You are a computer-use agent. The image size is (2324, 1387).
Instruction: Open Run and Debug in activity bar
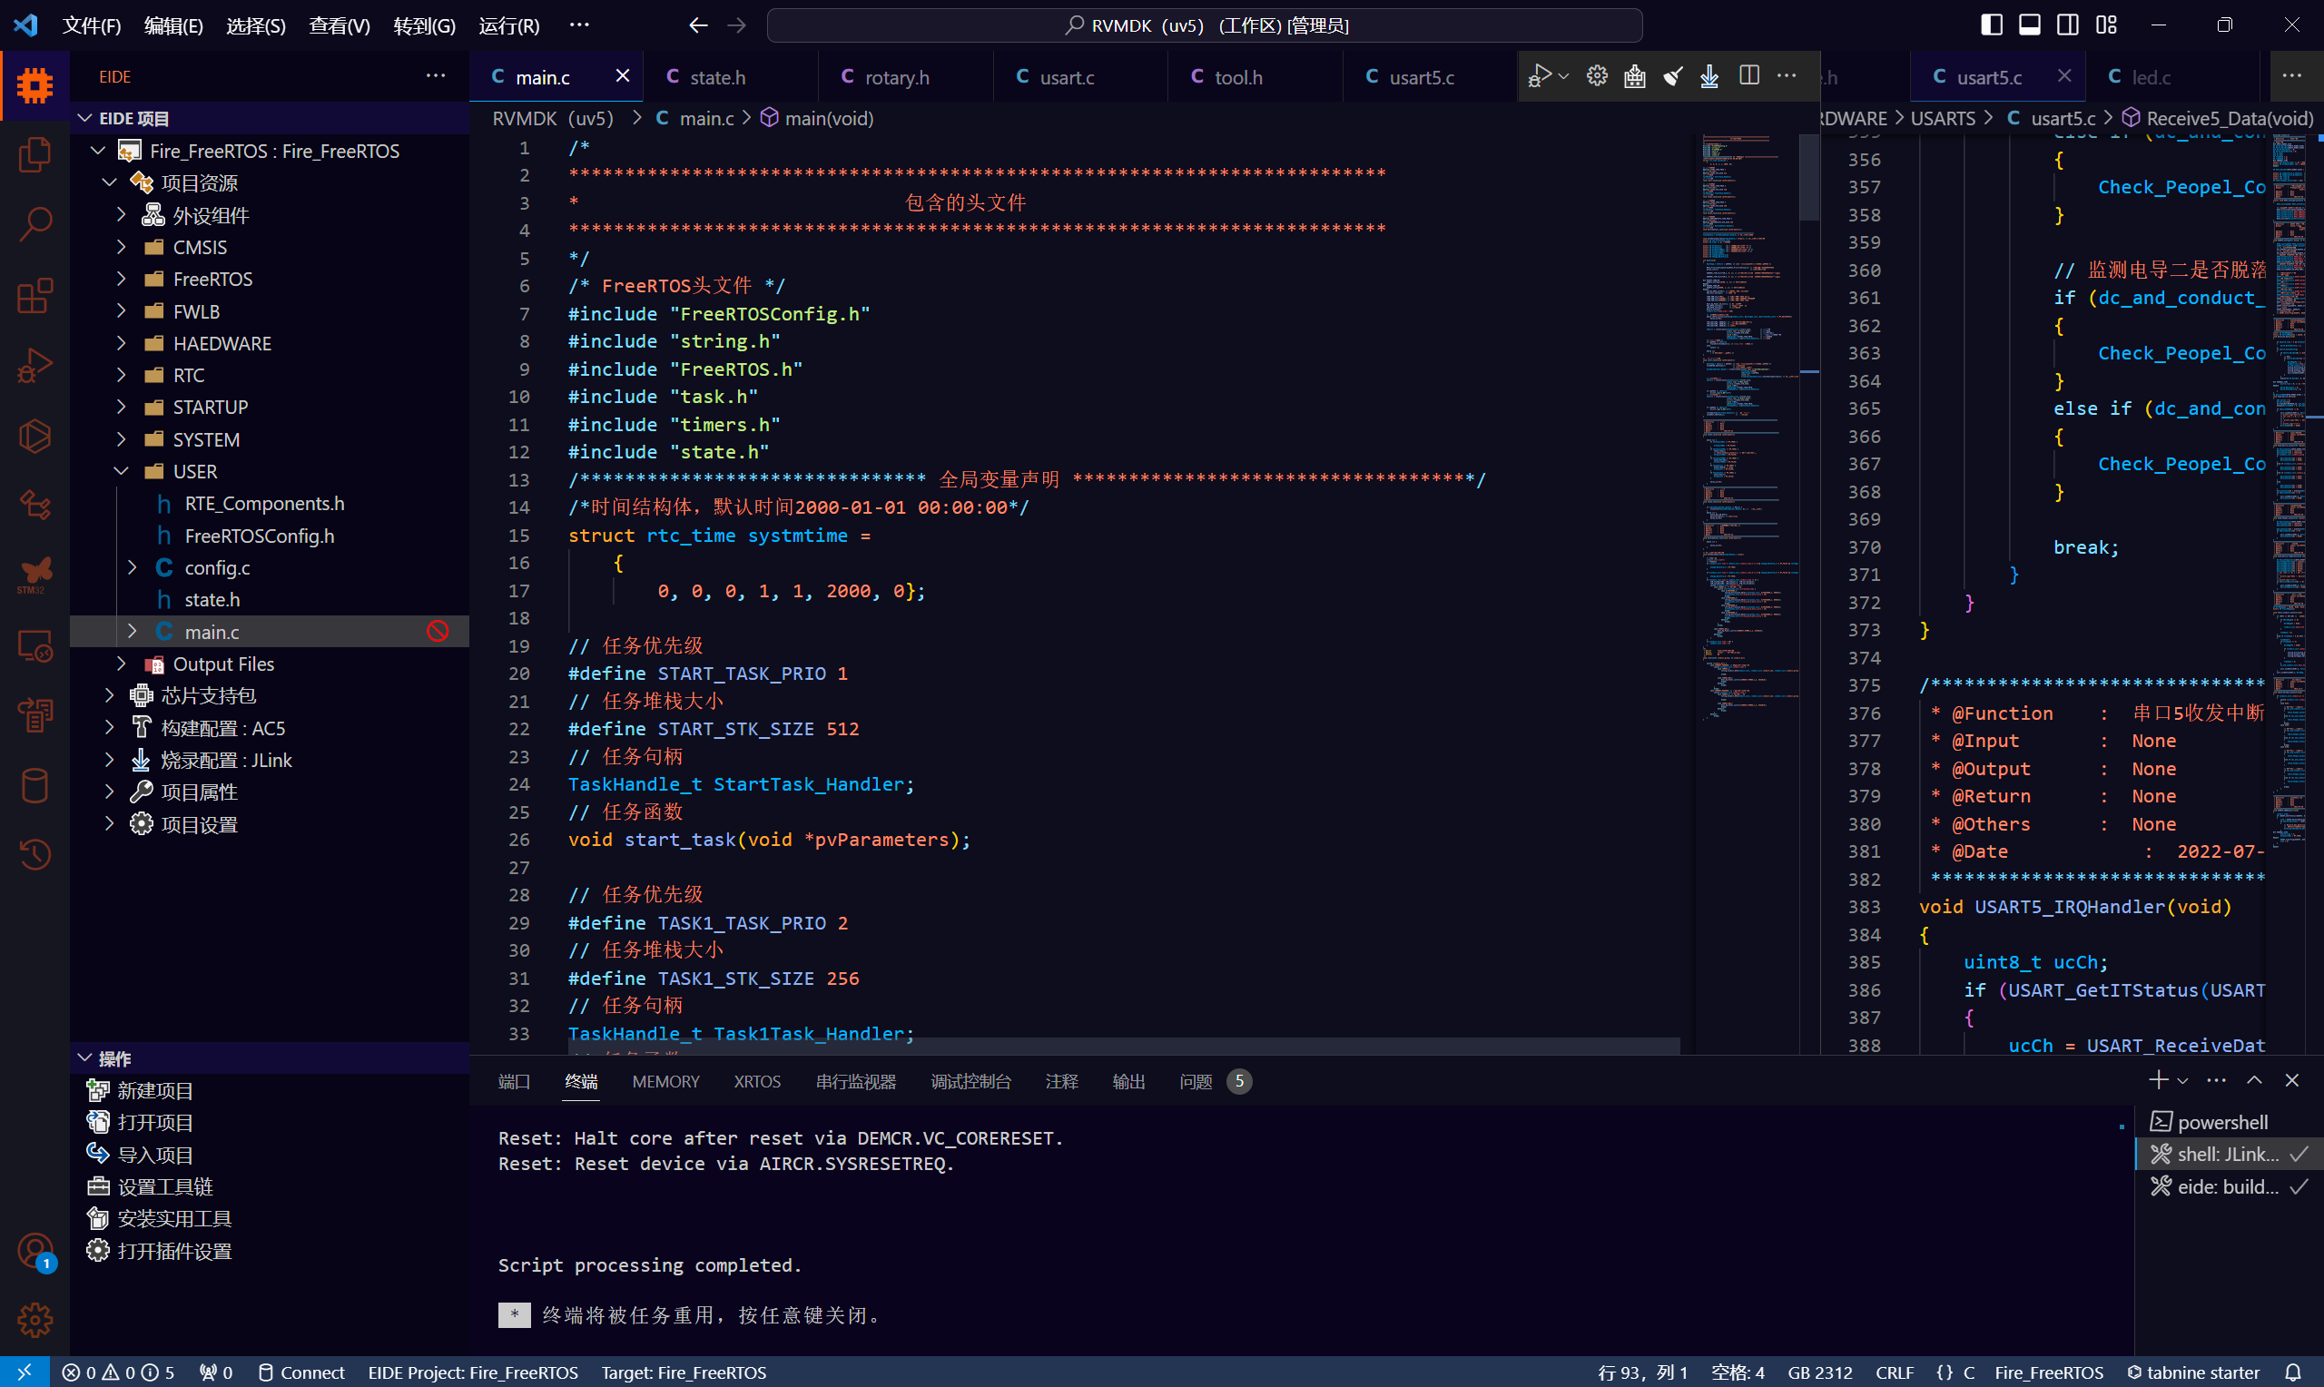coord(34,366)
